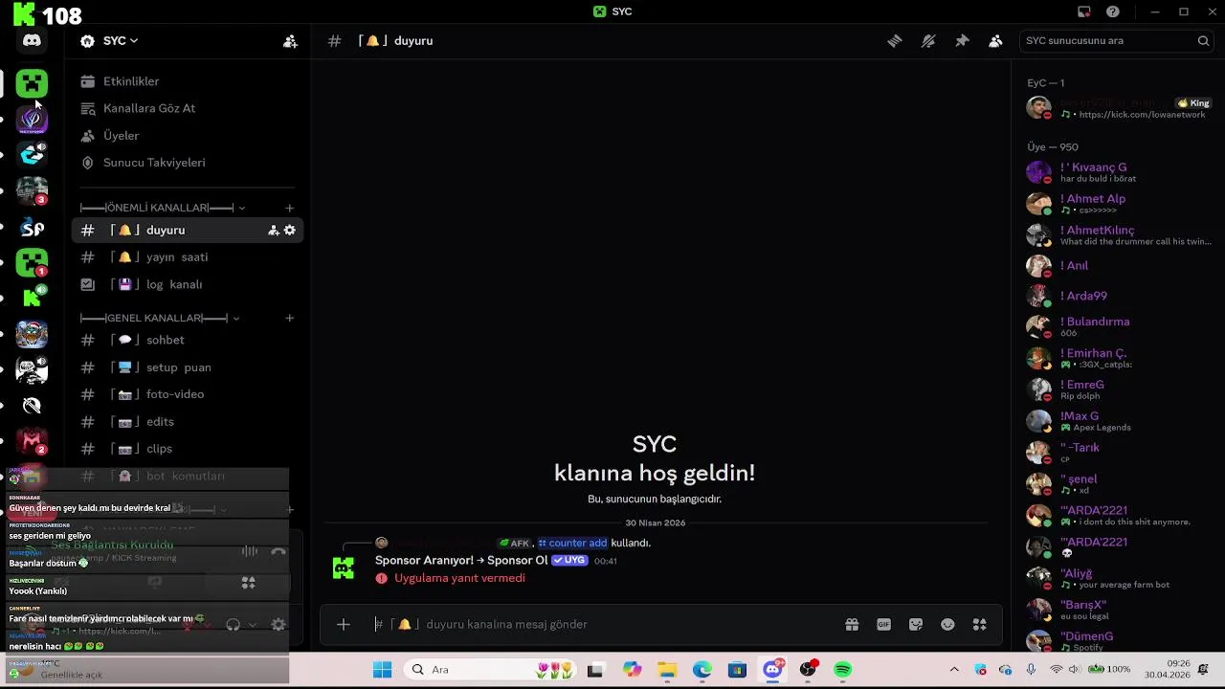Select the duyuru channel
This screenshot has width=1225, height=689.
188,230
